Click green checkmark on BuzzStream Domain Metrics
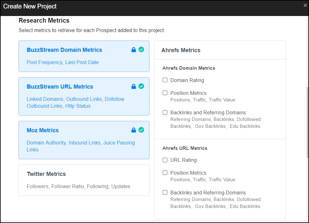Screen dimensions: 309x223 click(141, 50)
